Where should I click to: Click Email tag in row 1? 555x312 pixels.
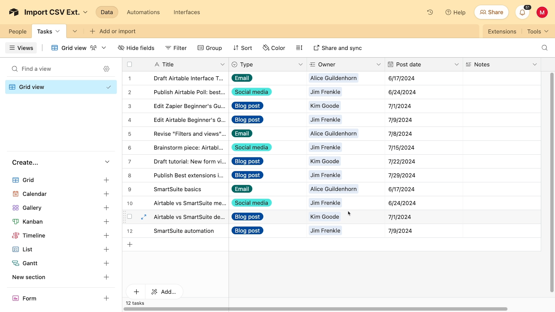tap(242, 78)
